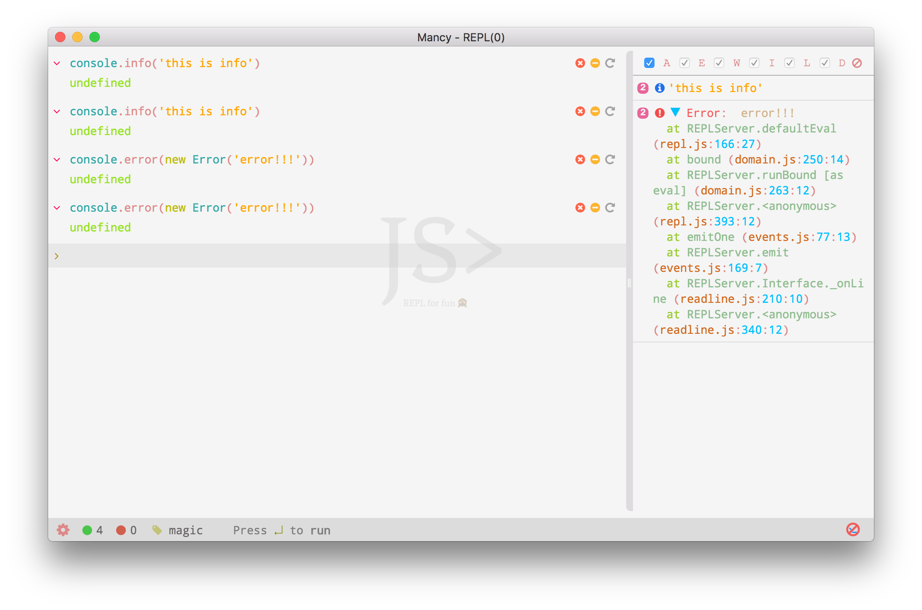The height and width of the screenshot is (610, 922).
Task: Collapse the Error stack trace triangle
Action: [675, 112]
